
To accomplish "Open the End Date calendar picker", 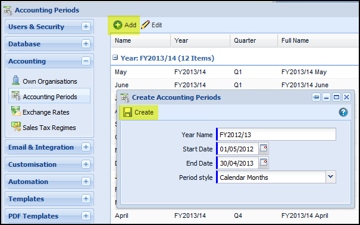I will (x=264, y=163).
